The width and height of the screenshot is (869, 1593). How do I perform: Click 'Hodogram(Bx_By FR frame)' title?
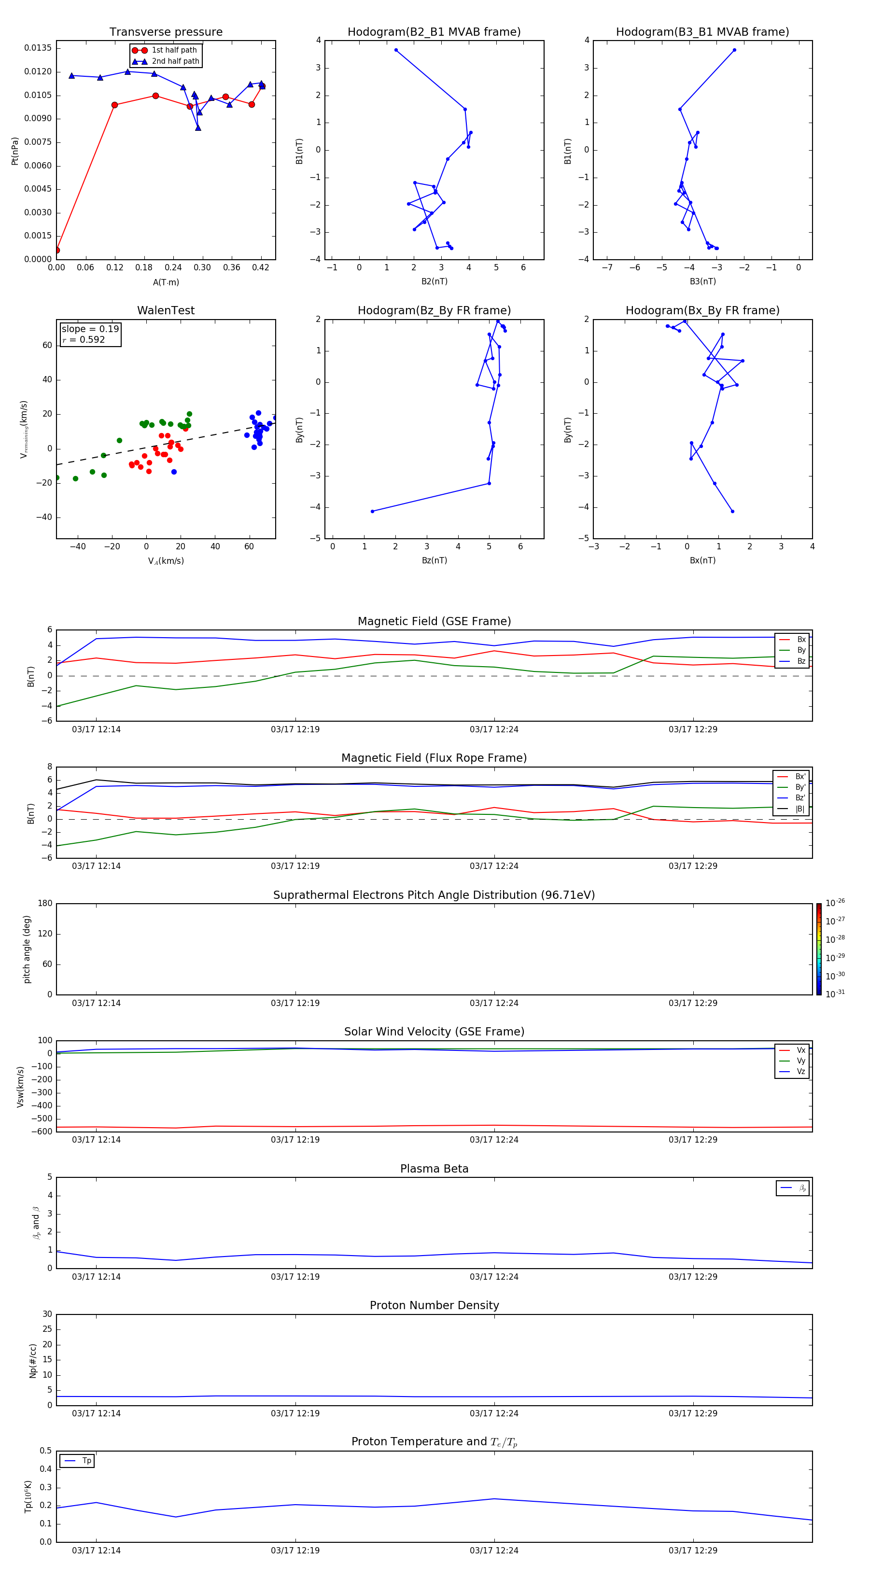point(702,310)
